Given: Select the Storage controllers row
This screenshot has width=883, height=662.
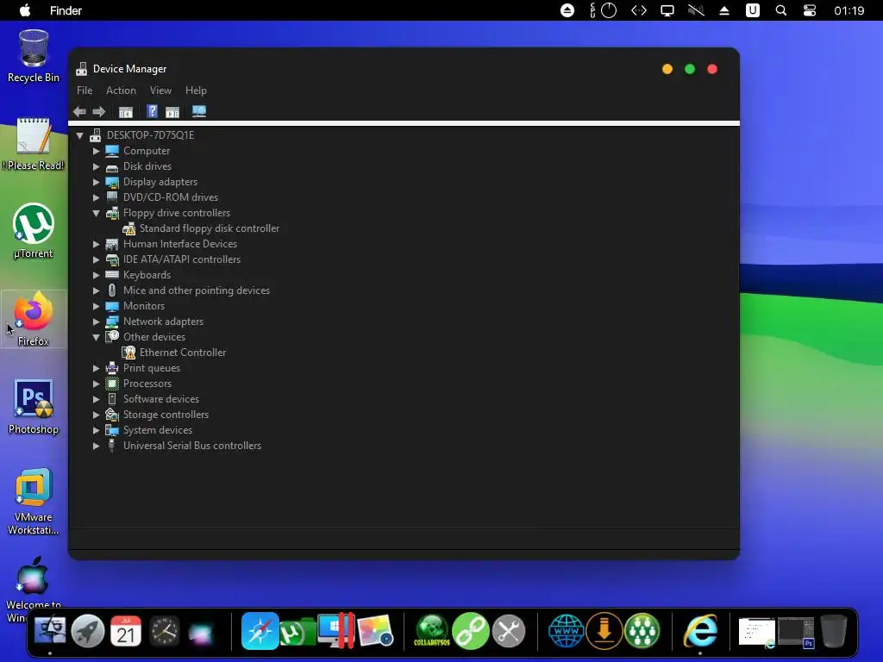Looking at the screenshot, I should coord(166,415).
